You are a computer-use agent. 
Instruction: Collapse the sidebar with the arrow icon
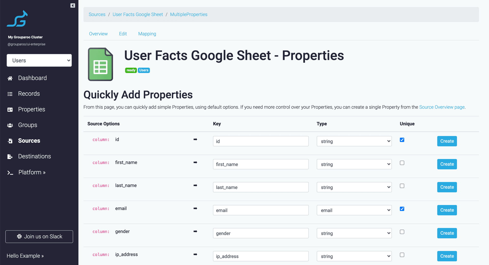click(x=73, y=5)
